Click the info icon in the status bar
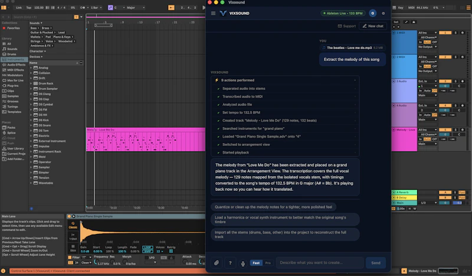 coord(4,271)
